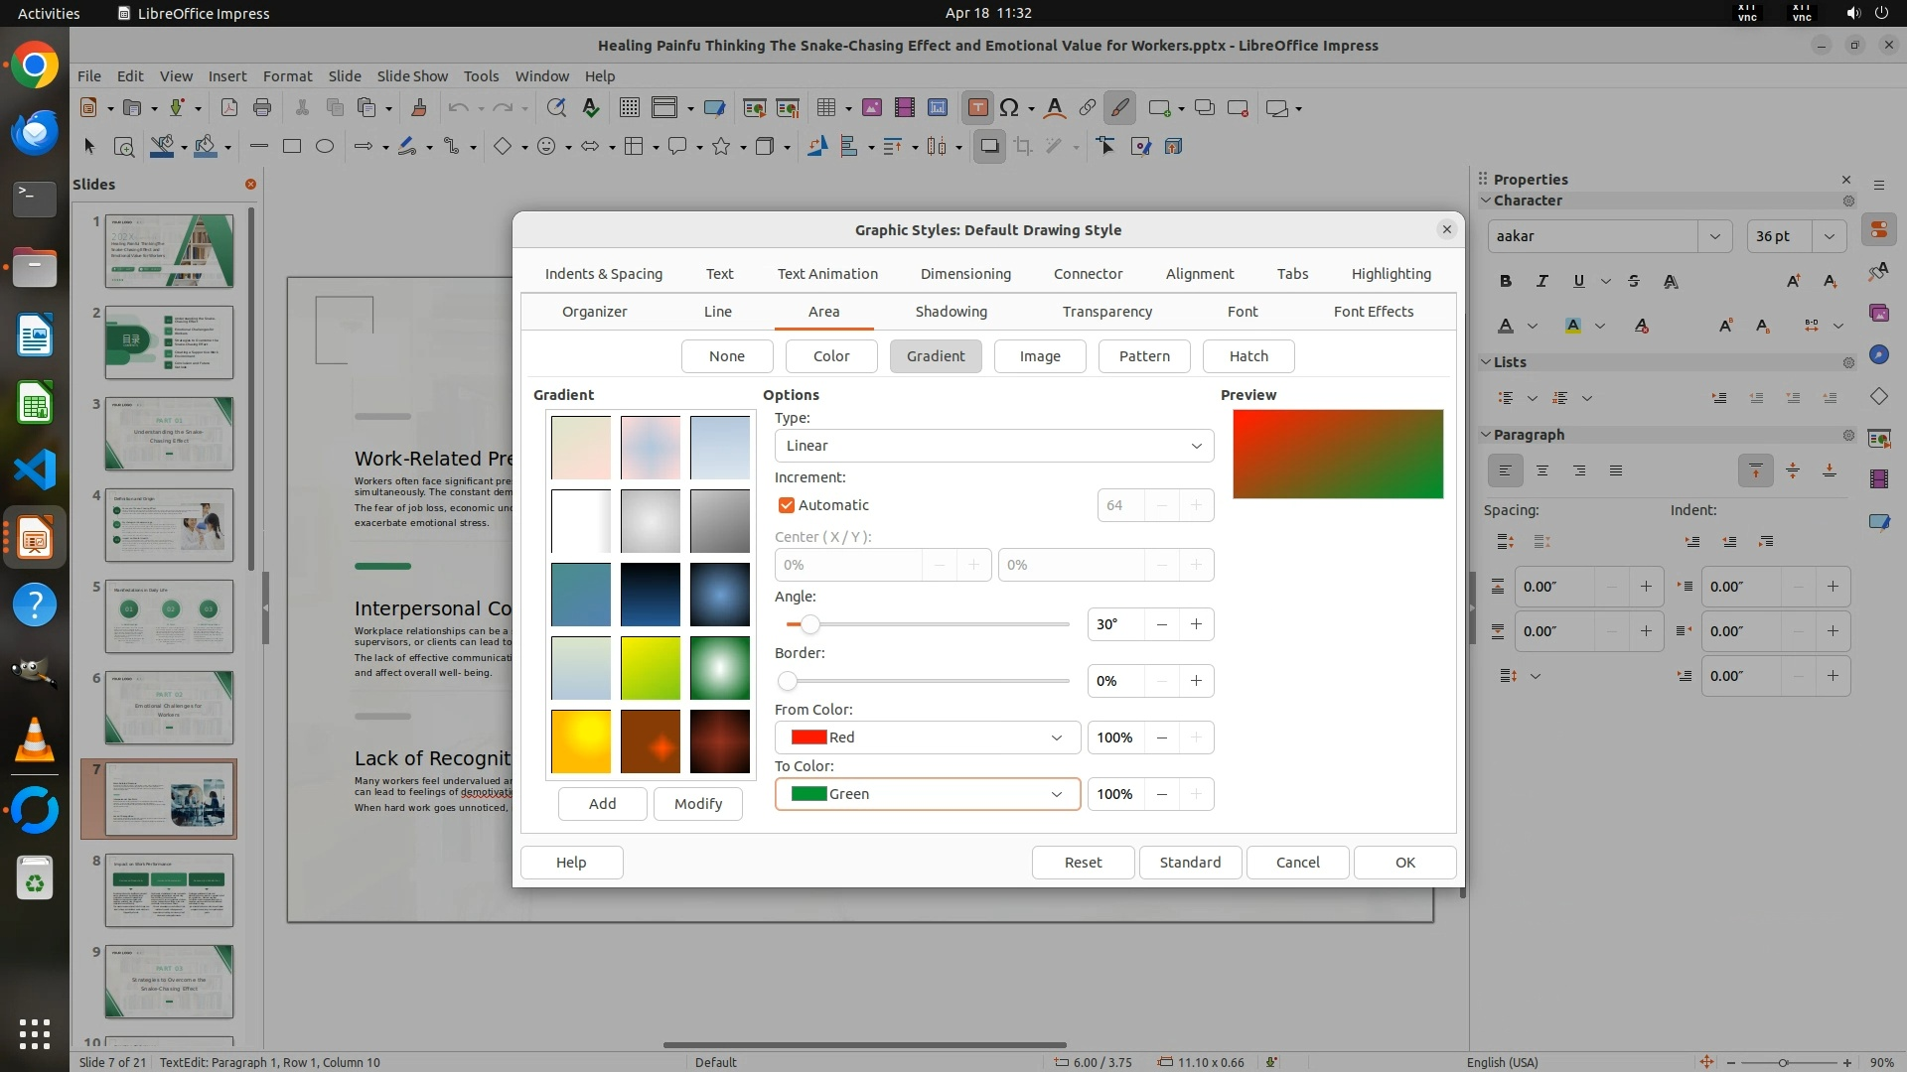Image resolution: width=1907 pixels, height=1072 pixels.
Task: Select the Ellipse shape tool
Action: click(x=324, y=146)
